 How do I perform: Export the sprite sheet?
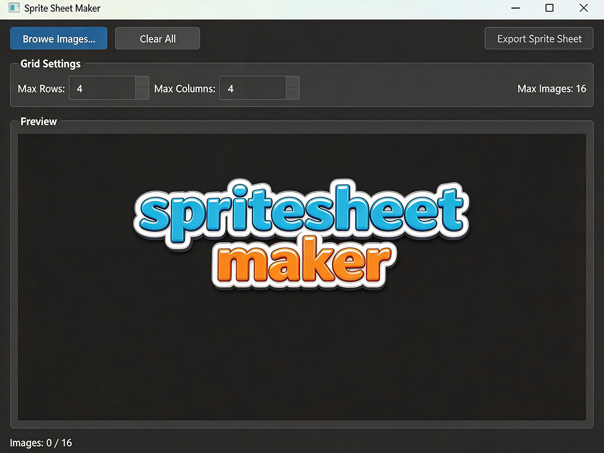539,39
